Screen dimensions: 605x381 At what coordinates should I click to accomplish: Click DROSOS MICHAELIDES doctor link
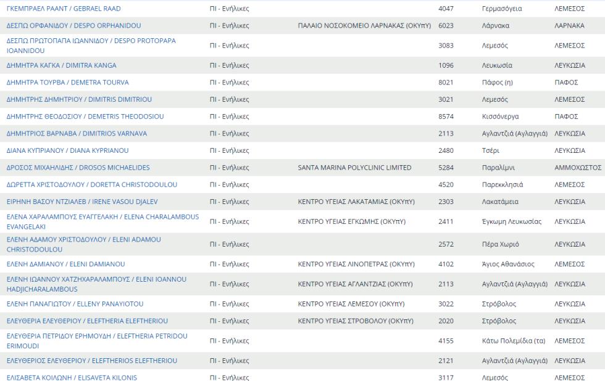pos(78,168)
